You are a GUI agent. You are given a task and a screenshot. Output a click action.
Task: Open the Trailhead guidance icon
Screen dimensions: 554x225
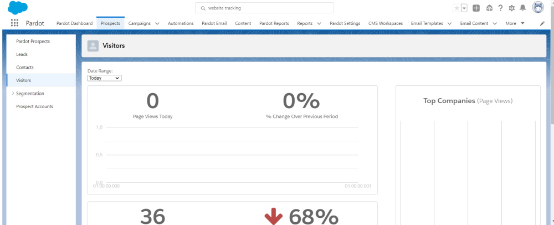point(489,8)
